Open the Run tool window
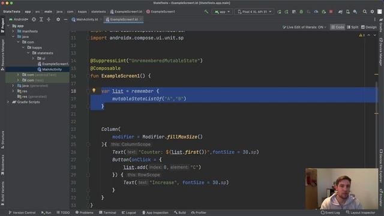The height and width of the screenshot is (216, 384). coord(46,212)
